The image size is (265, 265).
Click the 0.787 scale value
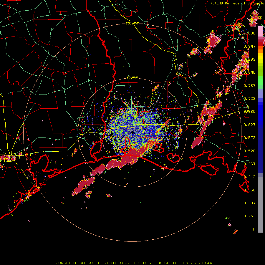[x=249, y=85]
